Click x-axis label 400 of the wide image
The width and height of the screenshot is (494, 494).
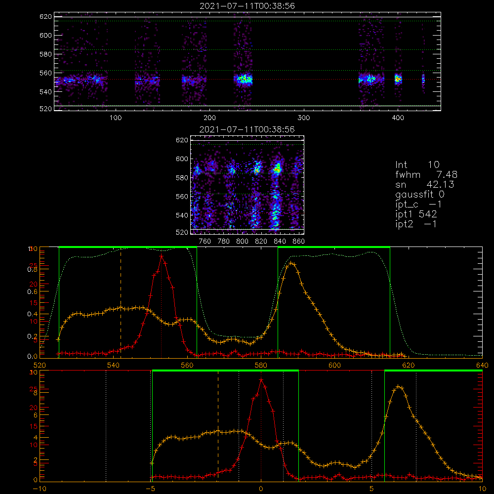398,118
